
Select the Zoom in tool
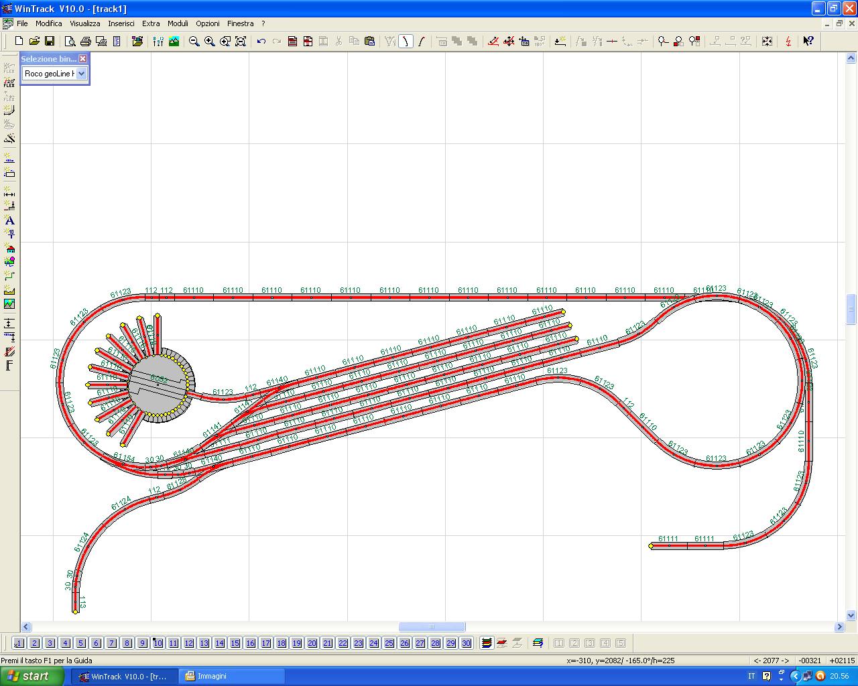[x=208, y=41]
